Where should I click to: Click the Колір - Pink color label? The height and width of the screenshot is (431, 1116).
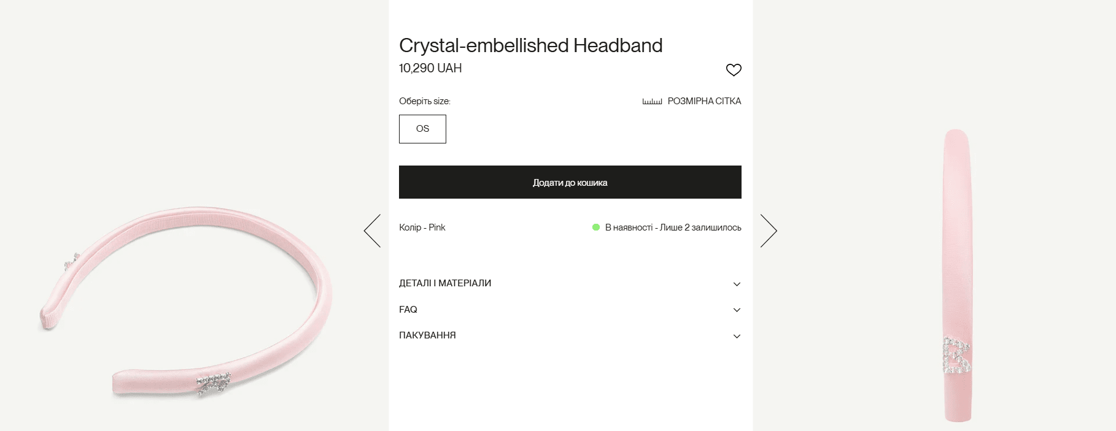[422, 227]
